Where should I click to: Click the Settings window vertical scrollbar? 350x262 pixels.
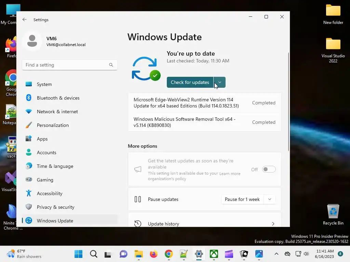288,102
